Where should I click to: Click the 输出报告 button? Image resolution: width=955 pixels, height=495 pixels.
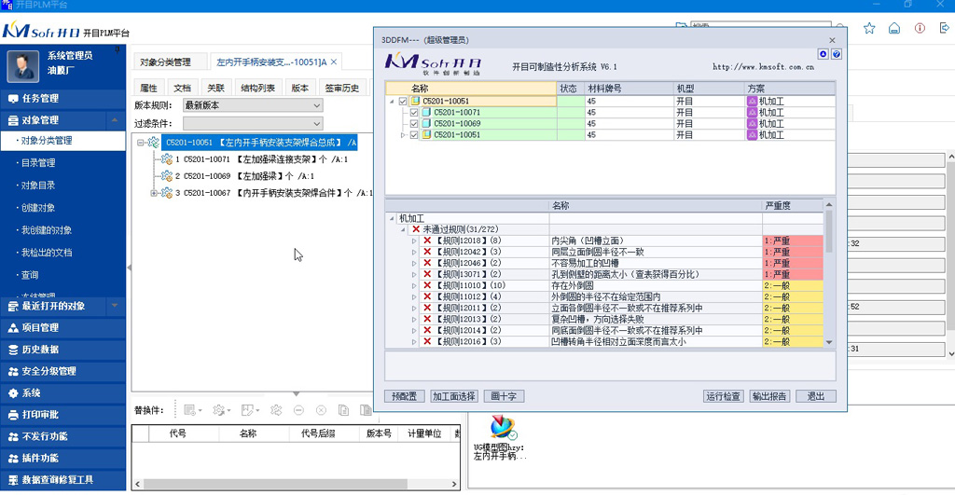pyautogui.click(x=770, y=396)
